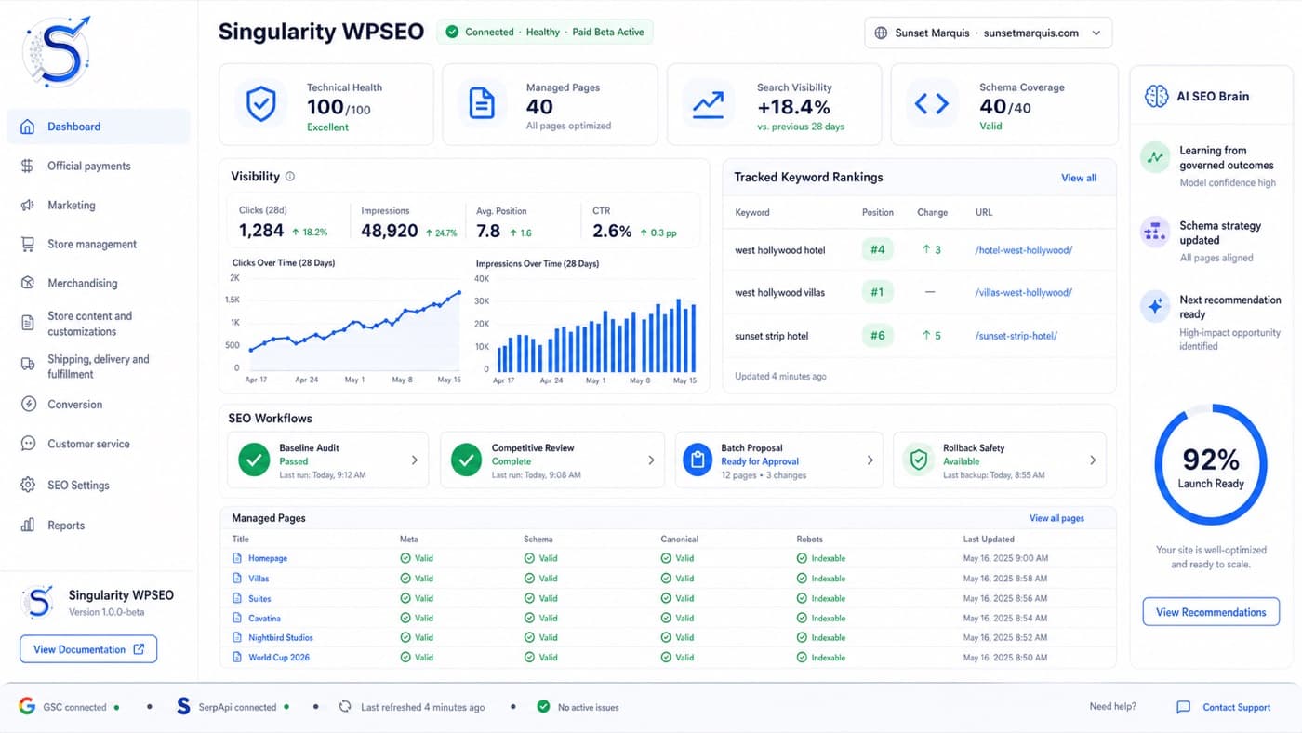Click the Learning from governed outcomes icon
The height and width of the screenshot is (733, 1302).
click(x=1155, y=157)
